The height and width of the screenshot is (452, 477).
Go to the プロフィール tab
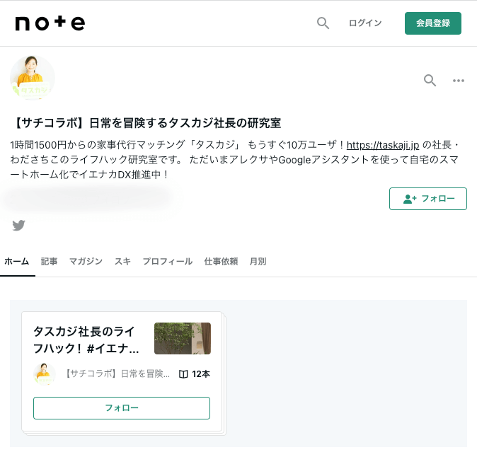(x=167, y=261)
